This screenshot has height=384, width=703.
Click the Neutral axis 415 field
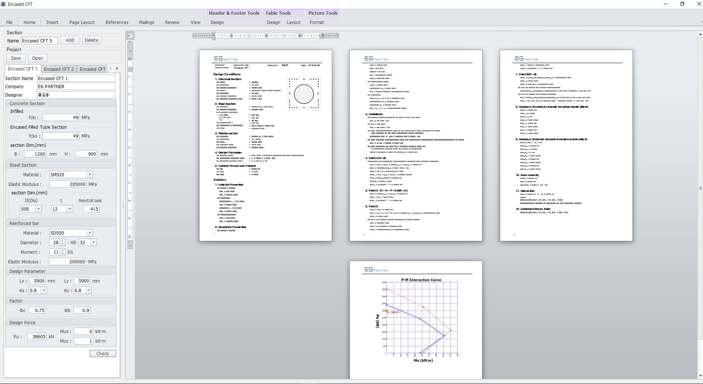pos(91,209)
